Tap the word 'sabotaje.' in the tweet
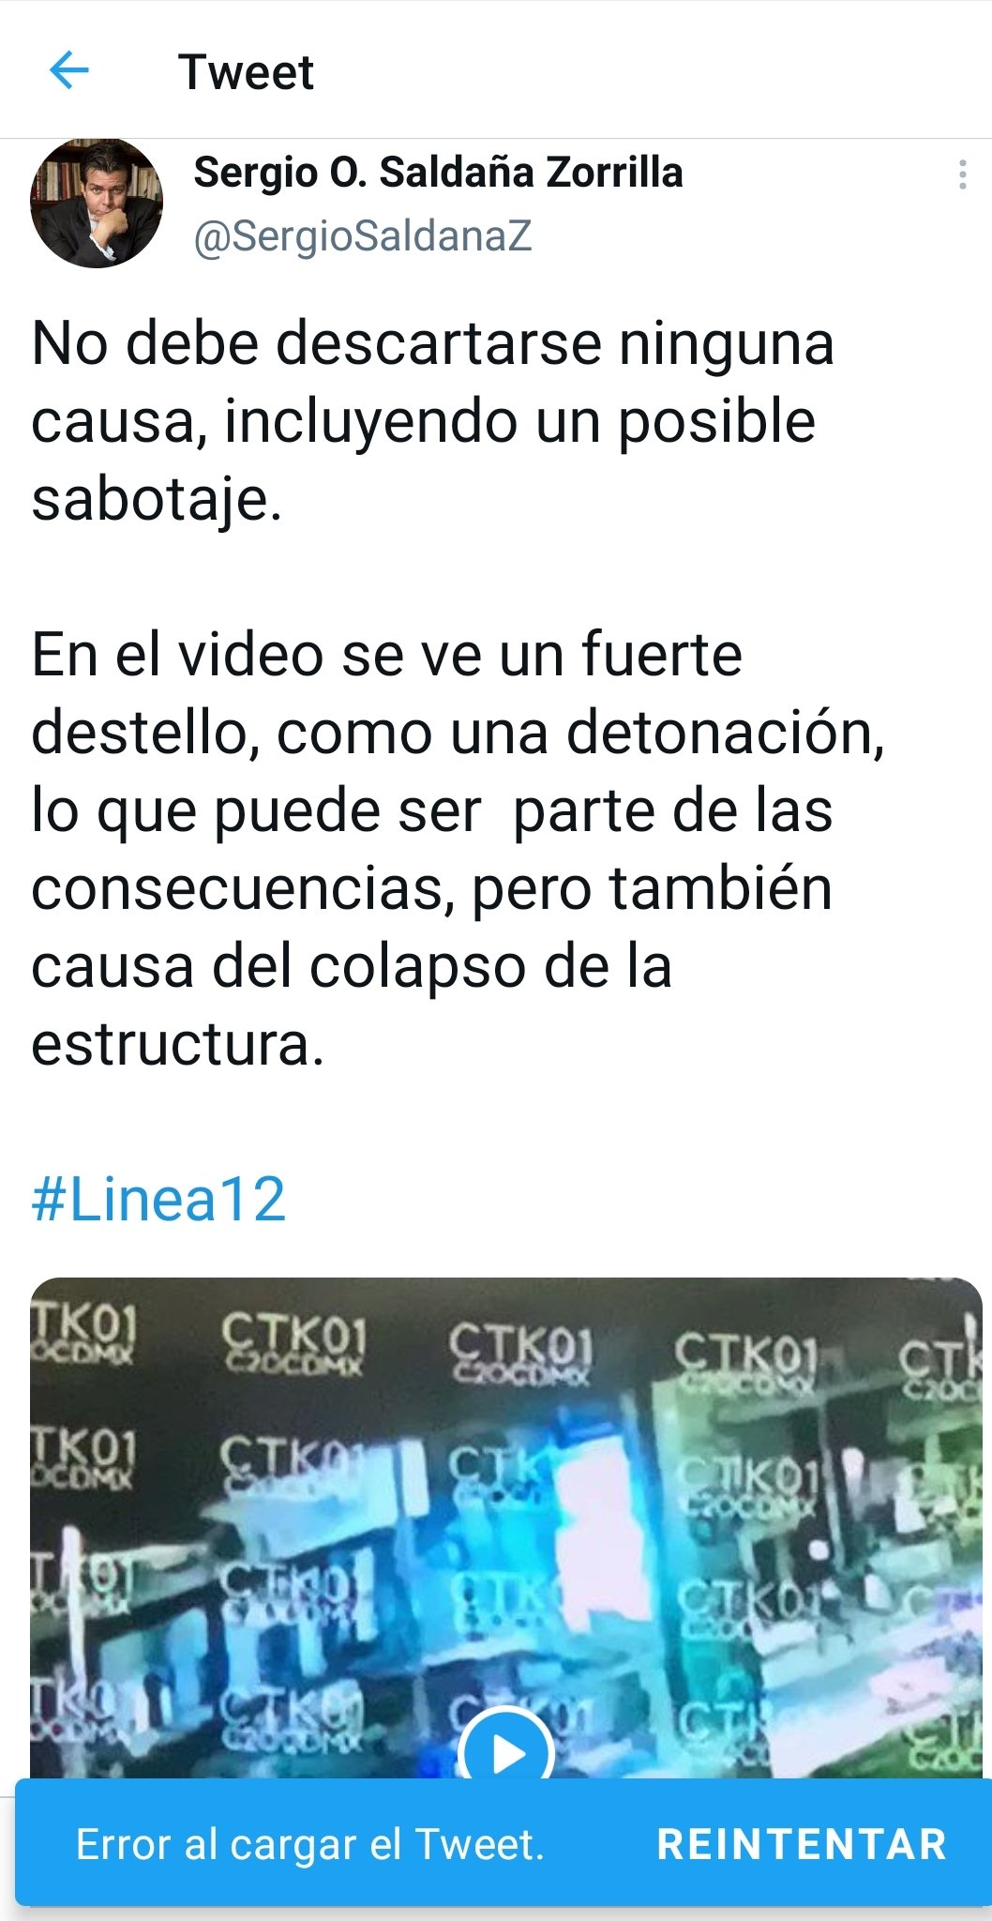Image resolution: width=992 pixels, height=1921 pixels. pyautogui.click(x=157, y=499)
